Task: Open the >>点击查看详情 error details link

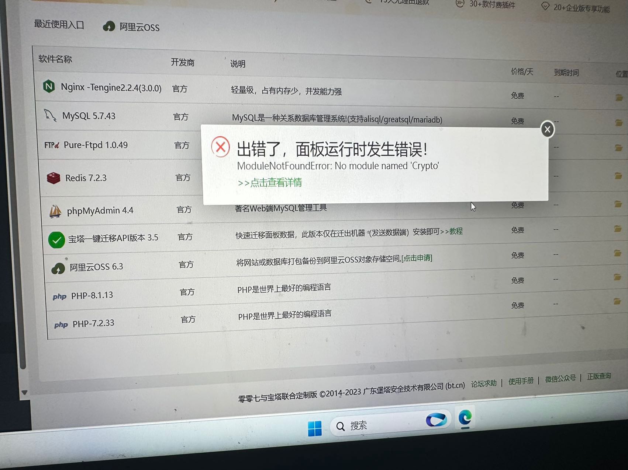Action: 270,182
